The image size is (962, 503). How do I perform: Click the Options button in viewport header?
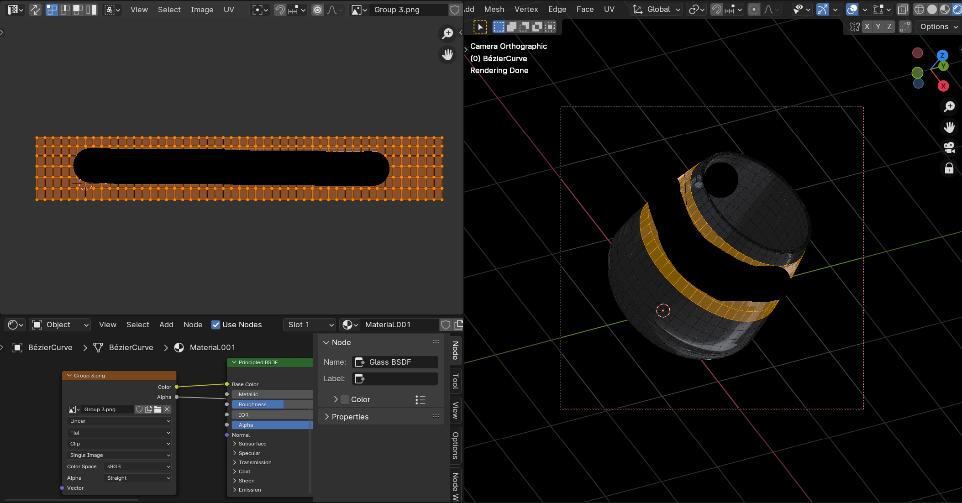click(938, 27)
